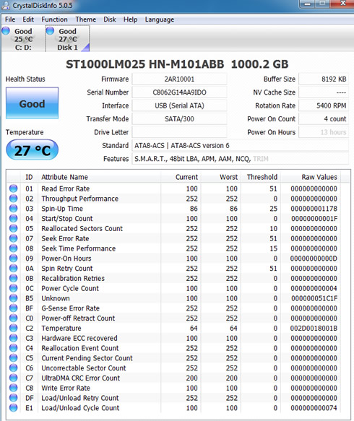The width and height of the screenshot is (354, 421).
Task: Select raw value 002D0018001B of Temperature
Action: coord(314,328)
